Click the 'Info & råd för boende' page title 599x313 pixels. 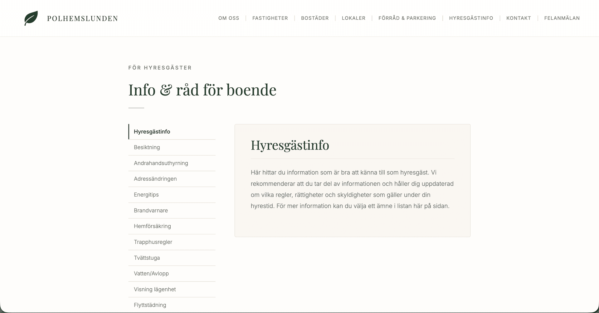(x=202, y=90)
